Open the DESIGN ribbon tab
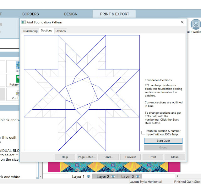The image size is (201, 184). coord(71,14)
